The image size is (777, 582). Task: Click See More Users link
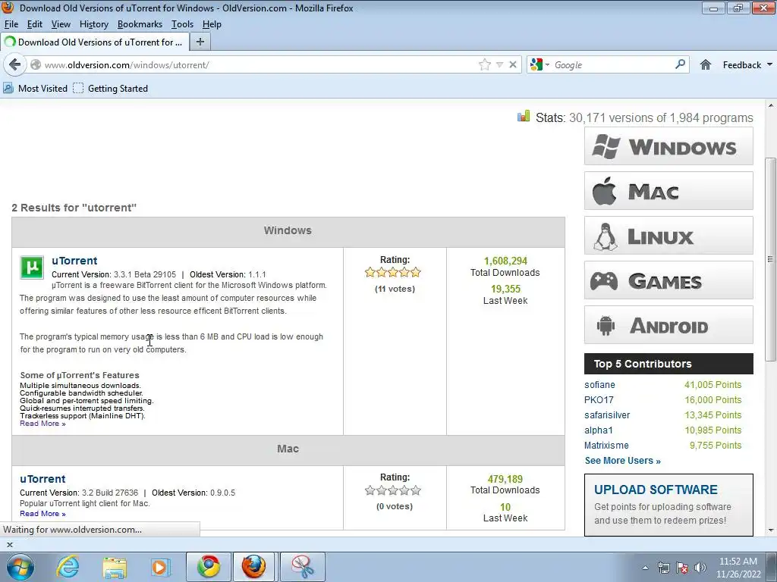622,461
